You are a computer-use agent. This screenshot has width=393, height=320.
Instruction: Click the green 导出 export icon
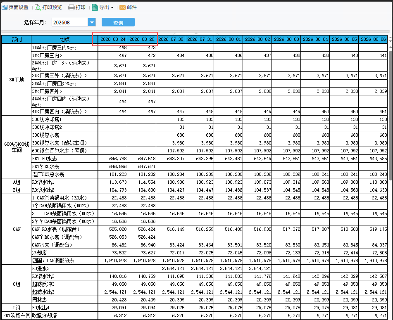(x=95, y=7)
